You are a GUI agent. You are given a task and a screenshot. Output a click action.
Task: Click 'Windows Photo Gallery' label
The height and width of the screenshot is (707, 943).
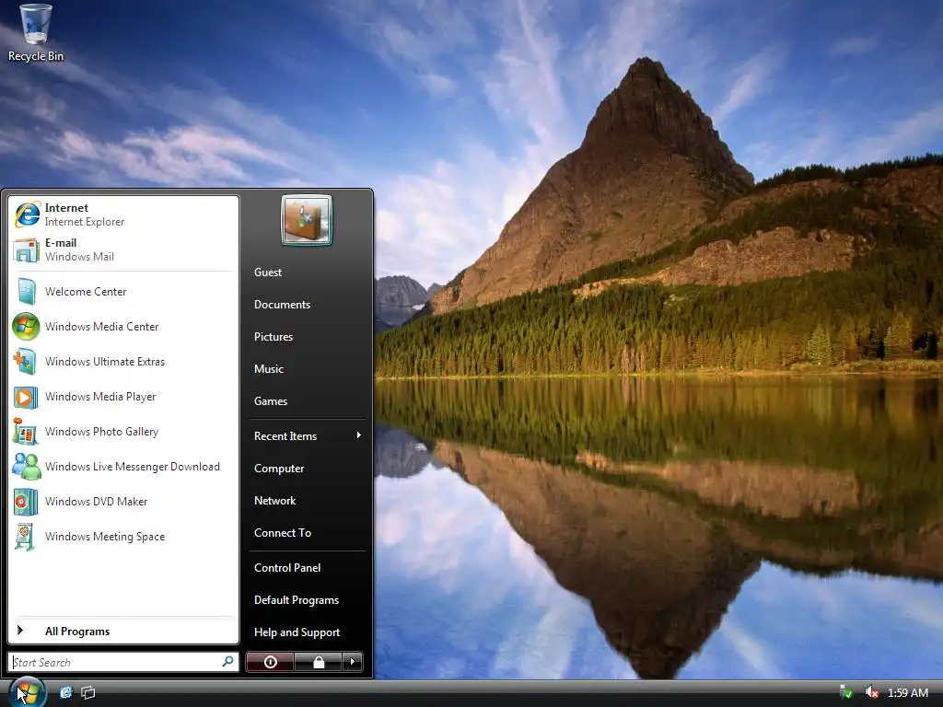(101, 432)
